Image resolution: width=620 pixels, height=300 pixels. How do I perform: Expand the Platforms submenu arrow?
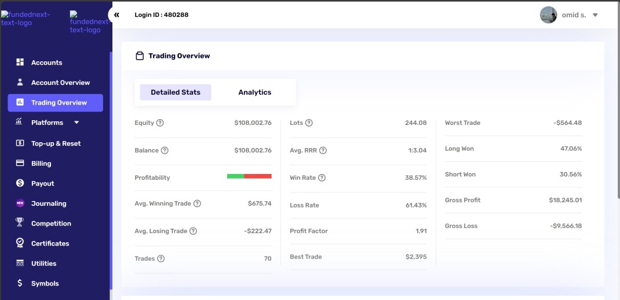pos(76,123)
